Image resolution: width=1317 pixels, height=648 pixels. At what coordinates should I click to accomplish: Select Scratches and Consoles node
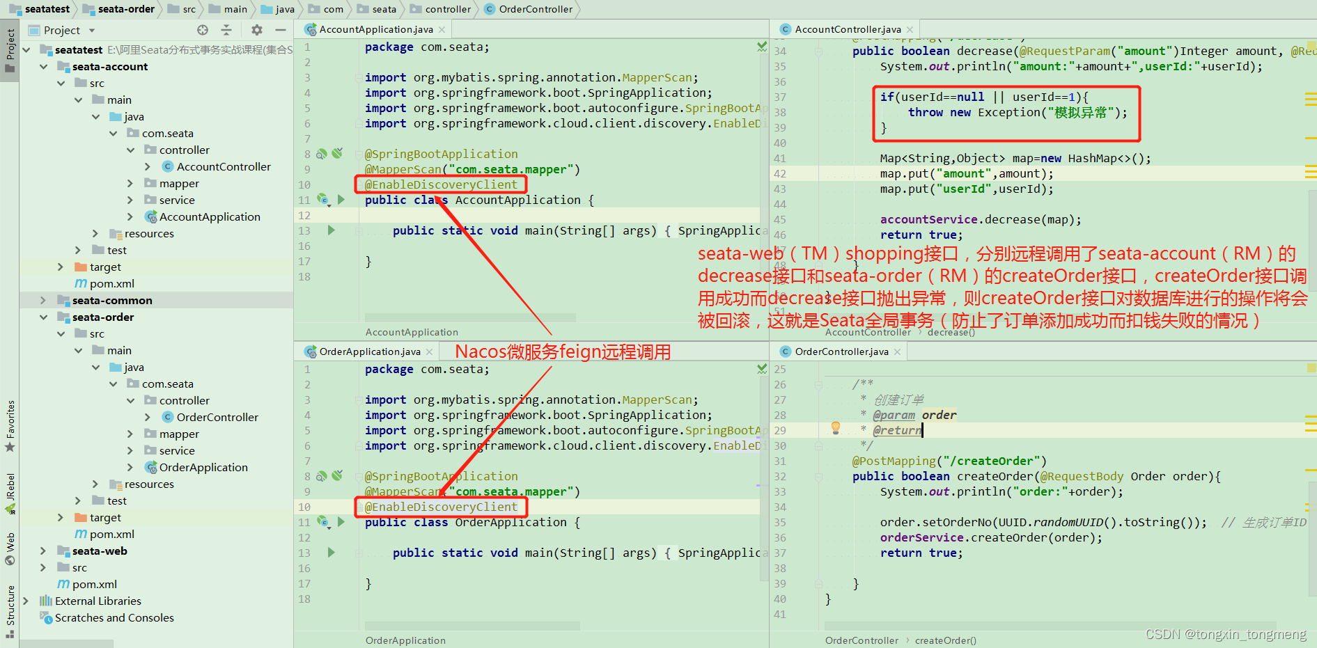[114, 618]
